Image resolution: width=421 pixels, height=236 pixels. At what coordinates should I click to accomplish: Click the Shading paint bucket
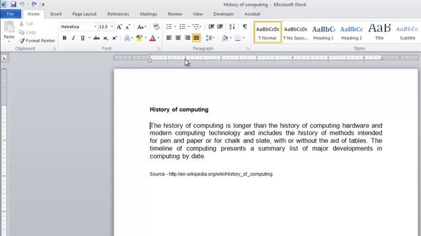[x=225, y=38]
